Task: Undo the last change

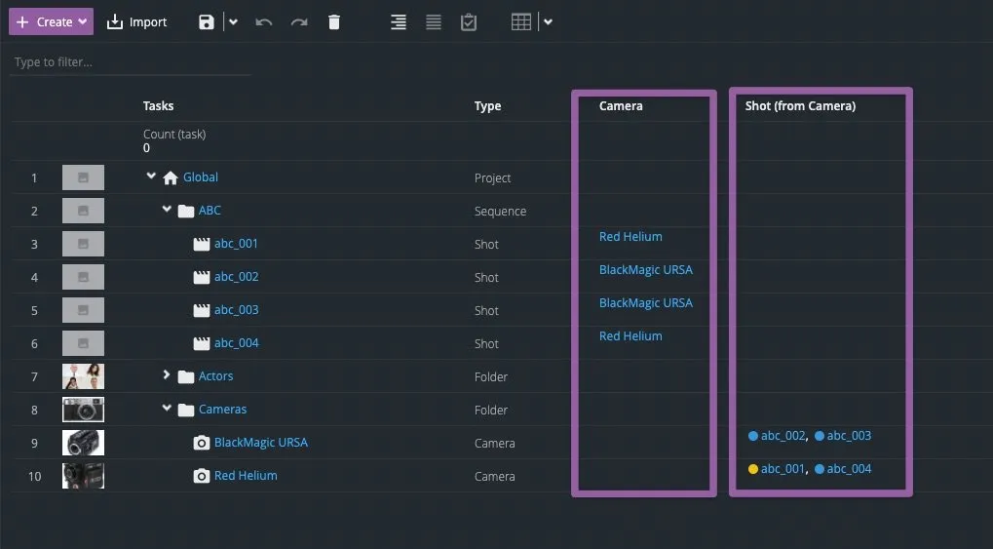Action: [264, 21]
